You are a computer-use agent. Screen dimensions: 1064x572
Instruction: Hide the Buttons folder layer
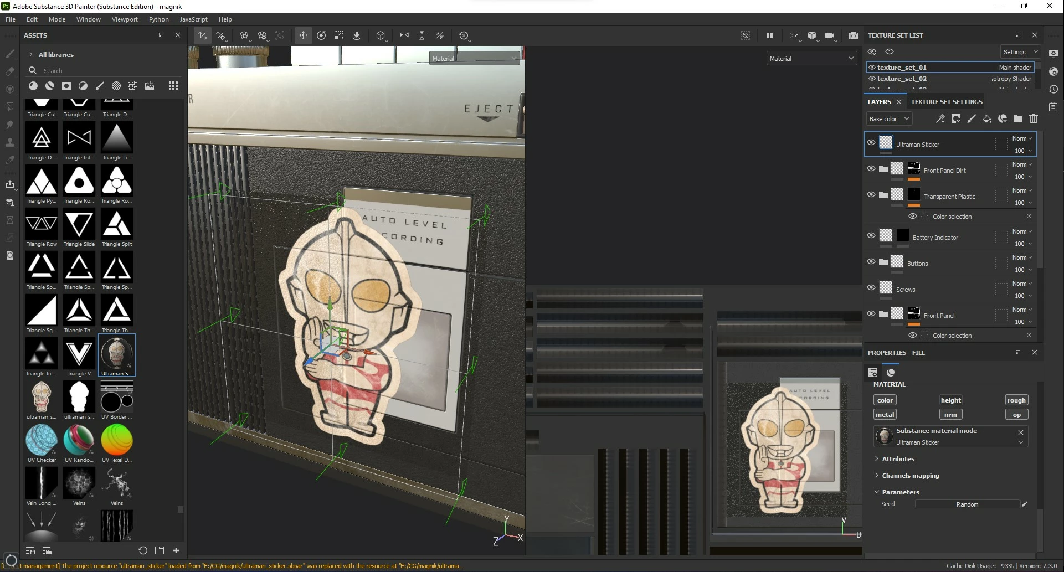tap(871, 262)
